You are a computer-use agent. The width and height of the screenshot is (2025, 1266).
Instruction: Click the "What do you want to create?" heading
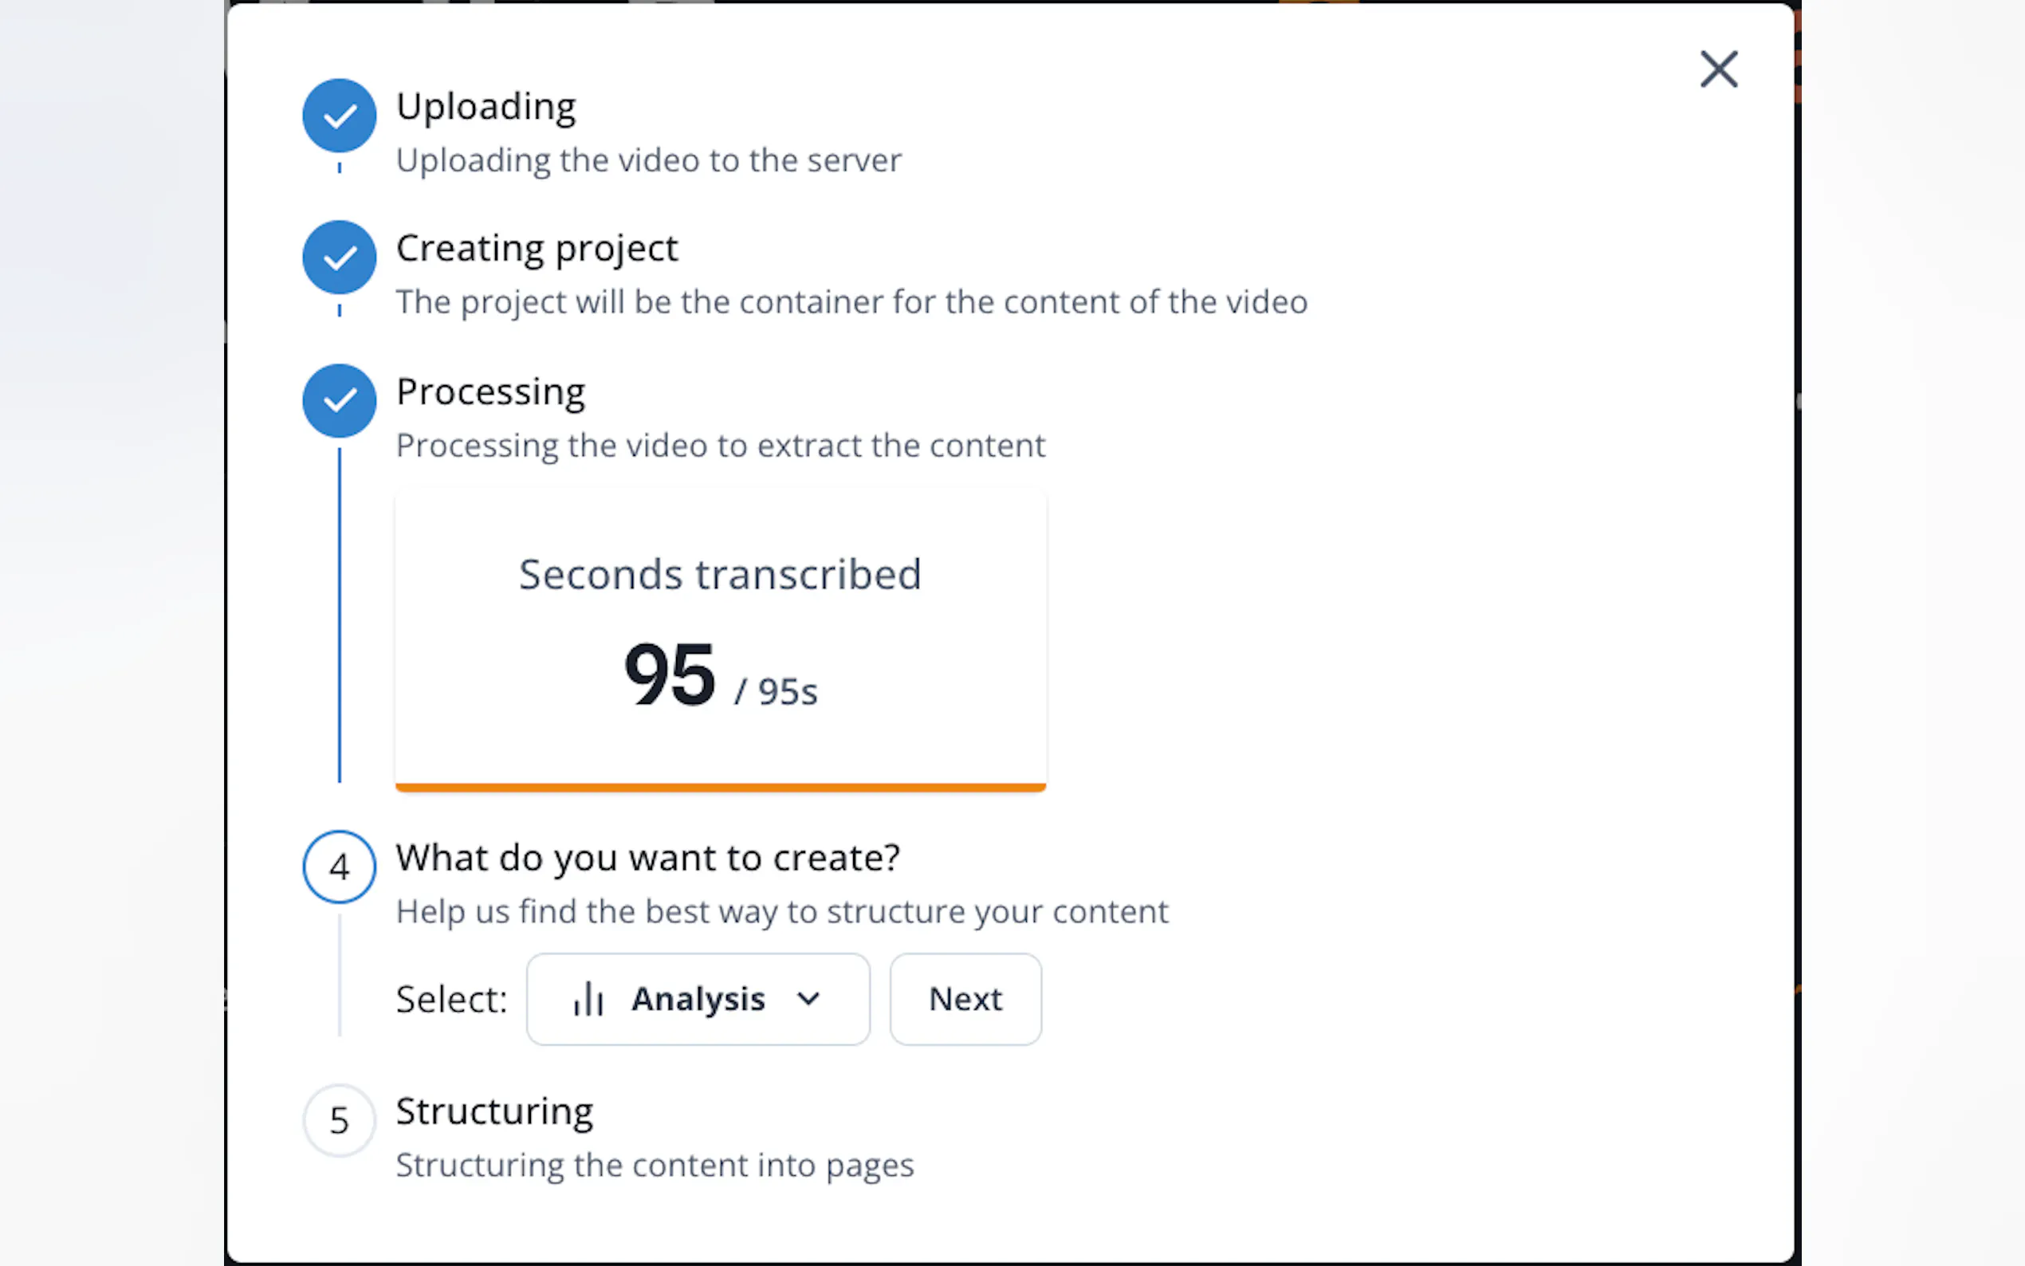pyautogui.click(x=648, y=857)
